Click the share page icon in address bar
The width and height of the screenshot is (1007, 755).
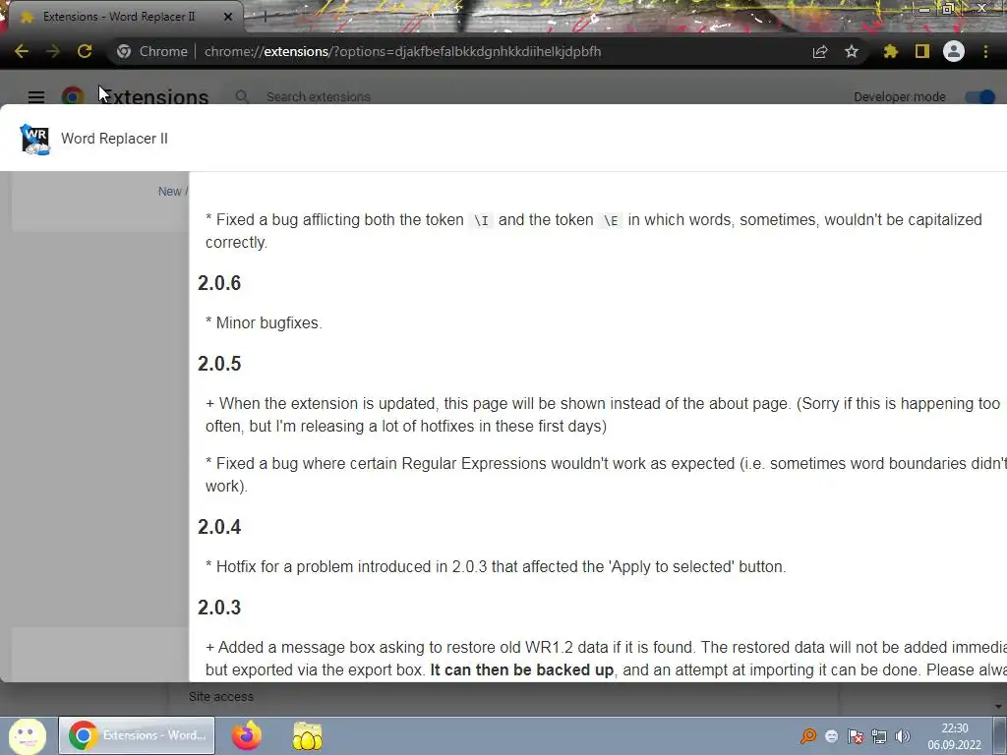pyautogui.click(x=820, y=51)
